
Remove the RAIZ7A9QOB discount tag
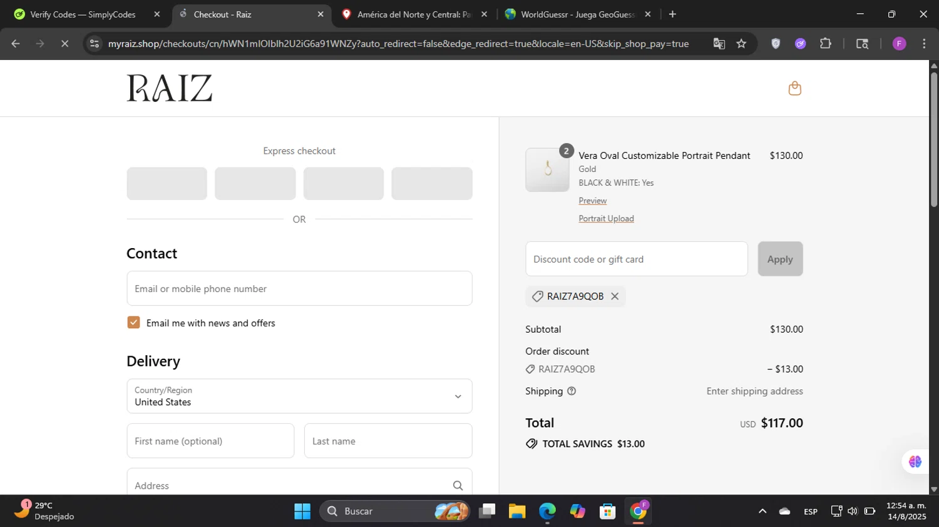pos(615,296)
